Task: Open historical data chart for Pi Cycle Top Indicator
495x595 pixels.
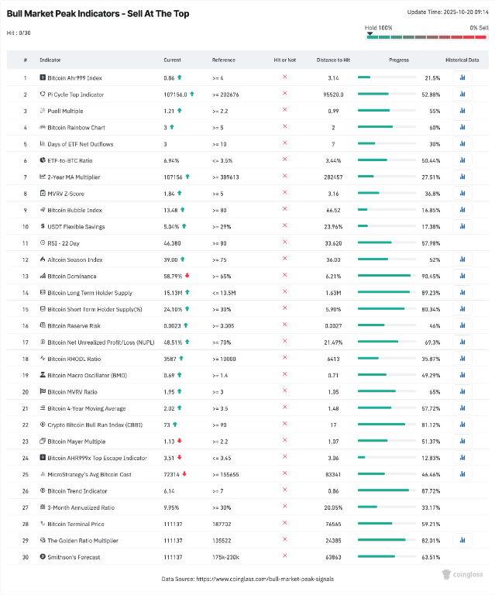Action: click(x=462, y=94)
